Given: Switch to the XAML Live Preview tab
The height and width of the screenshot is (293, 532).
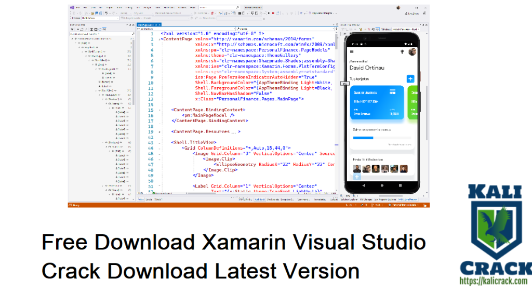Looking at the screenshot, I should [407, 199].
